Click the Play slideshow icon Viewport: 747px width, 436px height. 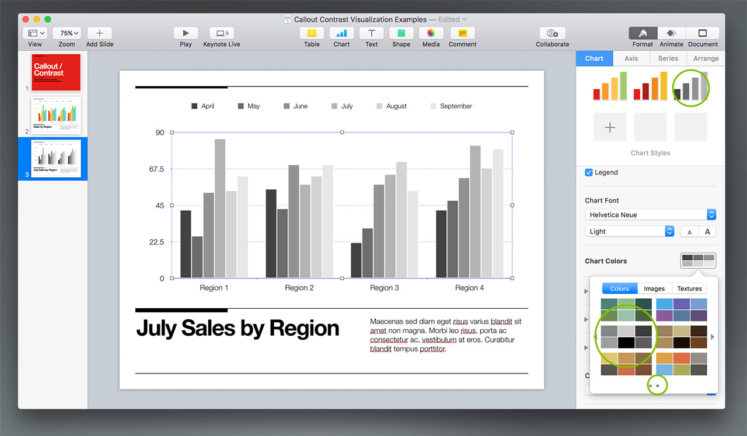click(x=186, y=34)
